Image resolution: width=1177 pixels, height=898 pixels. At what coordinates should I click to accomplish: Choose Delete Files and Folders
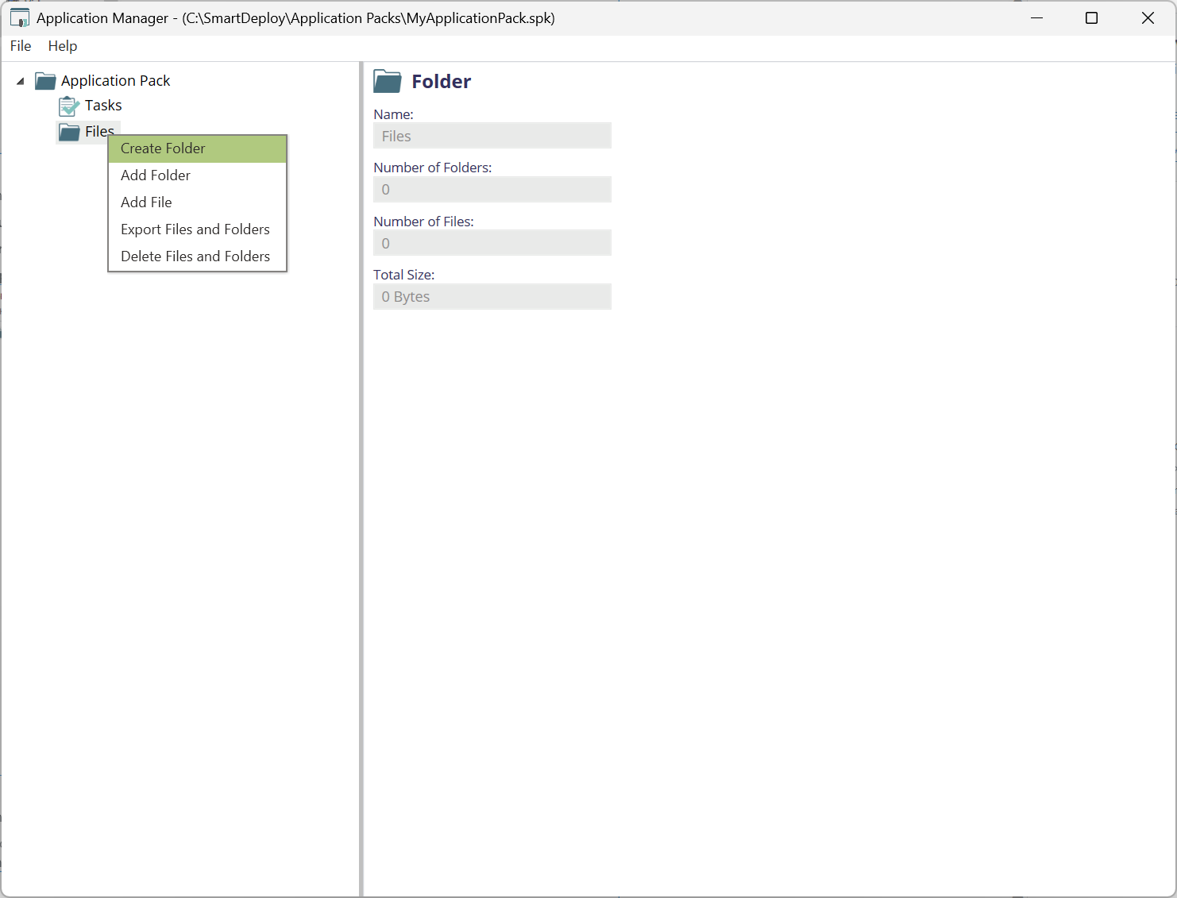(195, 256)
